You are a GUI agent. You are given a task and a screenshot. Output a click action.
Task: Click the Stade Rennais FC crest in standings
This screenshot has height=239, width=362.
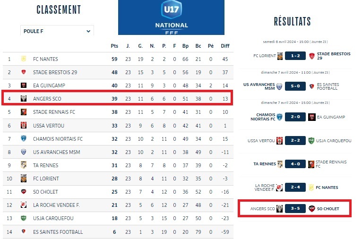[23, 112]
